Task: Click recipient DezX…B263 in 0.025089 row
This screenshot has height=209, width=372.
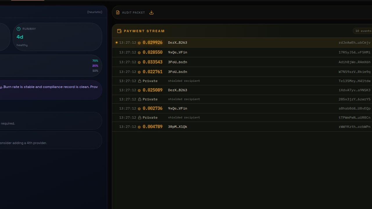Action: coord(178,90)
